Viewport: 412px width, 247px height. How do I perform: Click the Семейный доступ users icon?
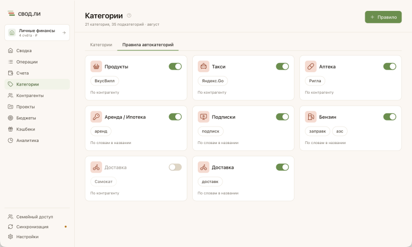point(10,217)
